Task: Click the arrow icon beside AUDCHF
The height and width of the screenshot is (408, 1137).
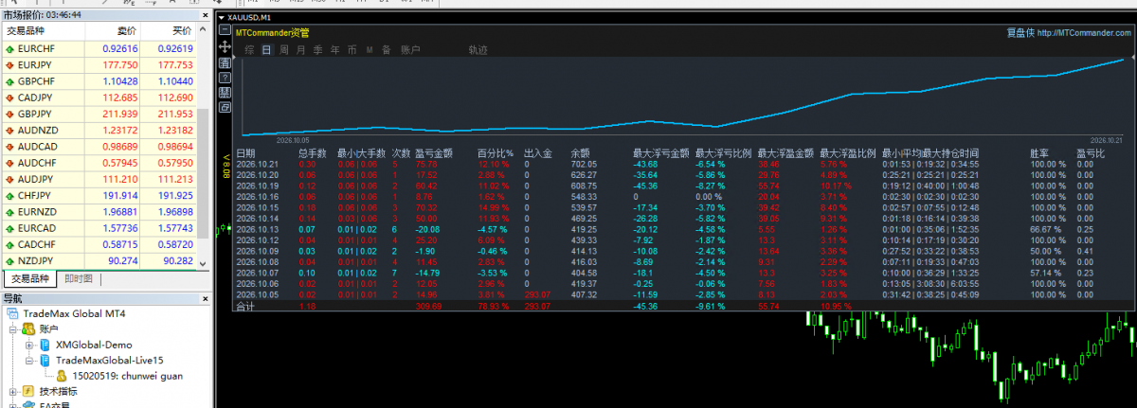Action: (x=9, y=163)
